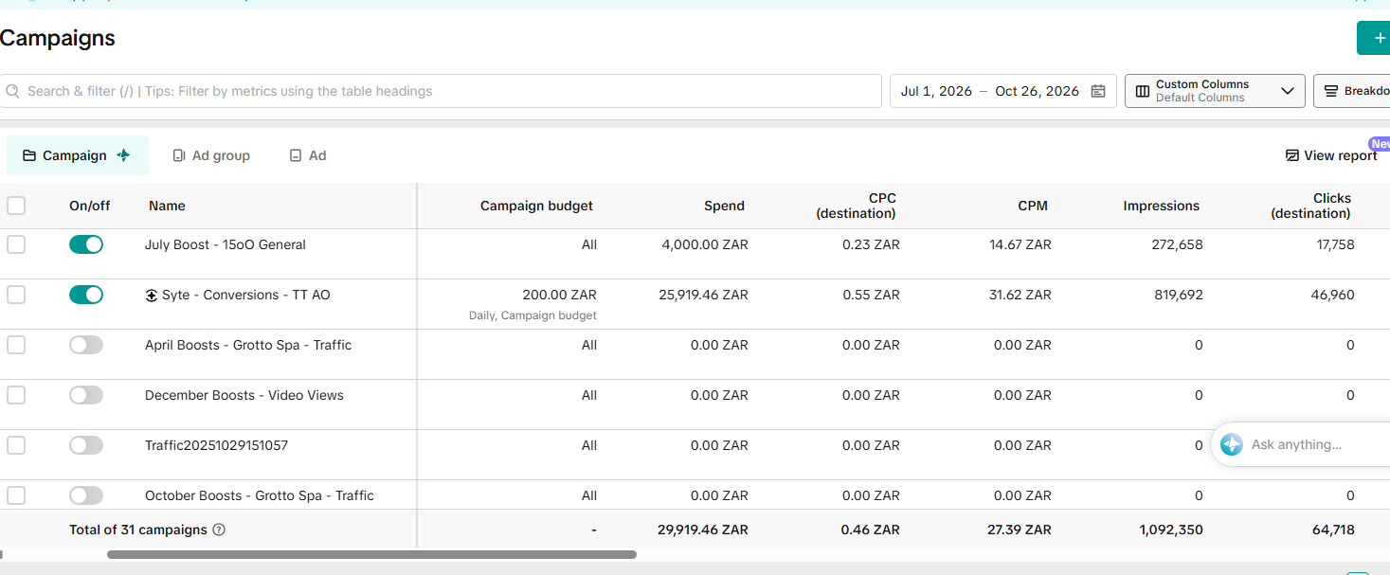This screenshot has width=1390, height=575.
Task: Turn on October Boosts - Grotto Spa - Traffic
Action: pyautogui.click(x=86, y=495)
